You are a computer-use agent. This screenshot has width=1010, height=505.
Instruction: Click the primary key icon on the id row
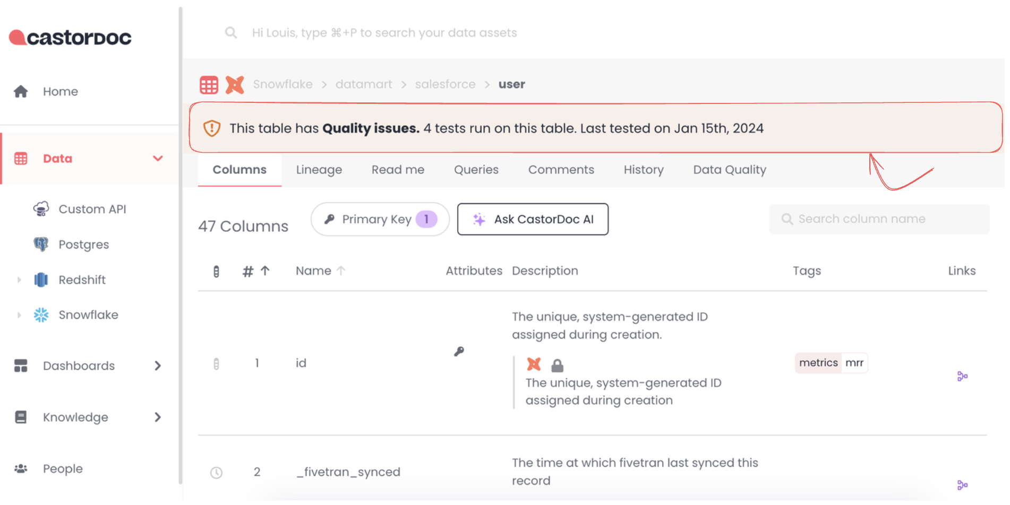[459, 351]
